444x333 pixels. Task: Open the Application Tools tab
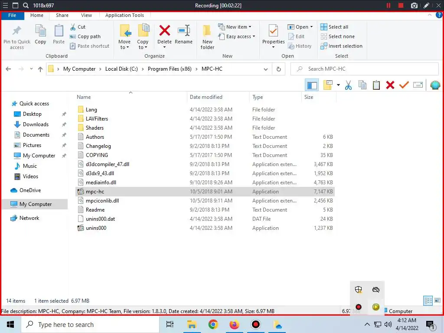[x=124, y=15]
